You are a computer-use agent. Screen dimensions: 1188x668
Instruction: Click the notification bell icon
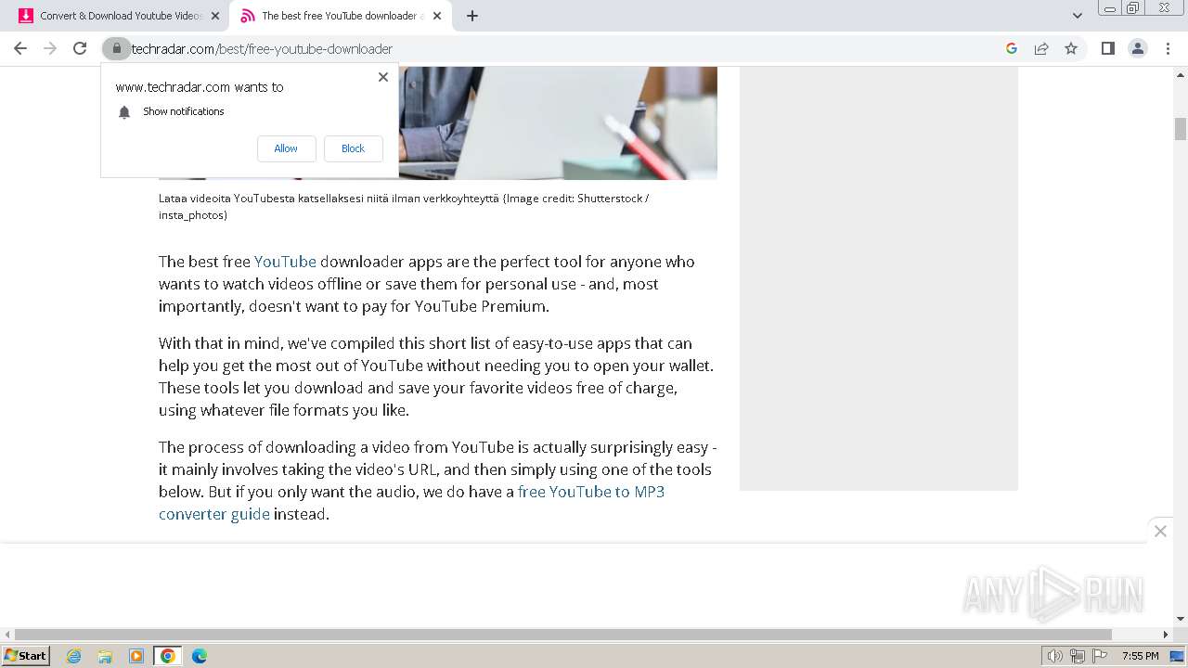(124, 112)
